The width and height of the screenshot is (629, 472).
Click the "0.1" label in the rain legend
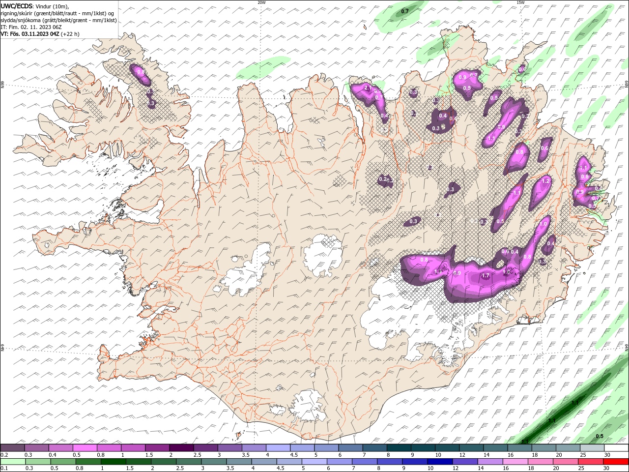pos(3,469)
